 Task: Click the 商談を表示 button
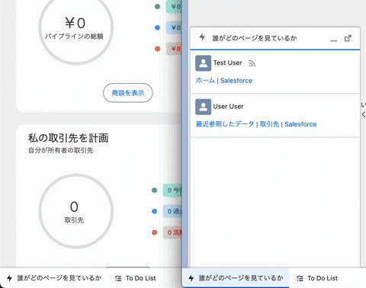pyautogui.click(x=128, y=93)
